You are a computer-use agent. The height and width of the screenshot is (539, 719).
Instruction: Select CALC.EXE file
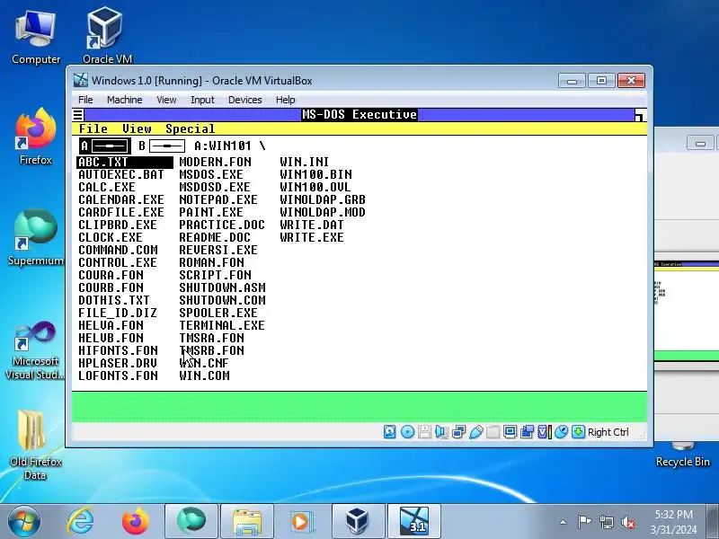click(107, 188)
